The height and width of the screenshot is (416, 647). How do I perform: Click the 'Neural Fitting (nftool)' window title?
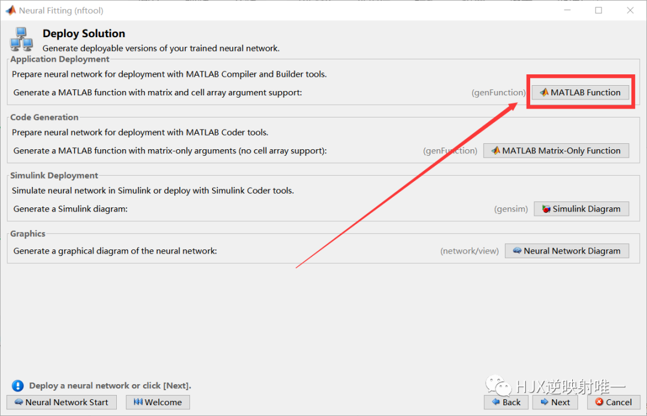[x=61, y=11]
